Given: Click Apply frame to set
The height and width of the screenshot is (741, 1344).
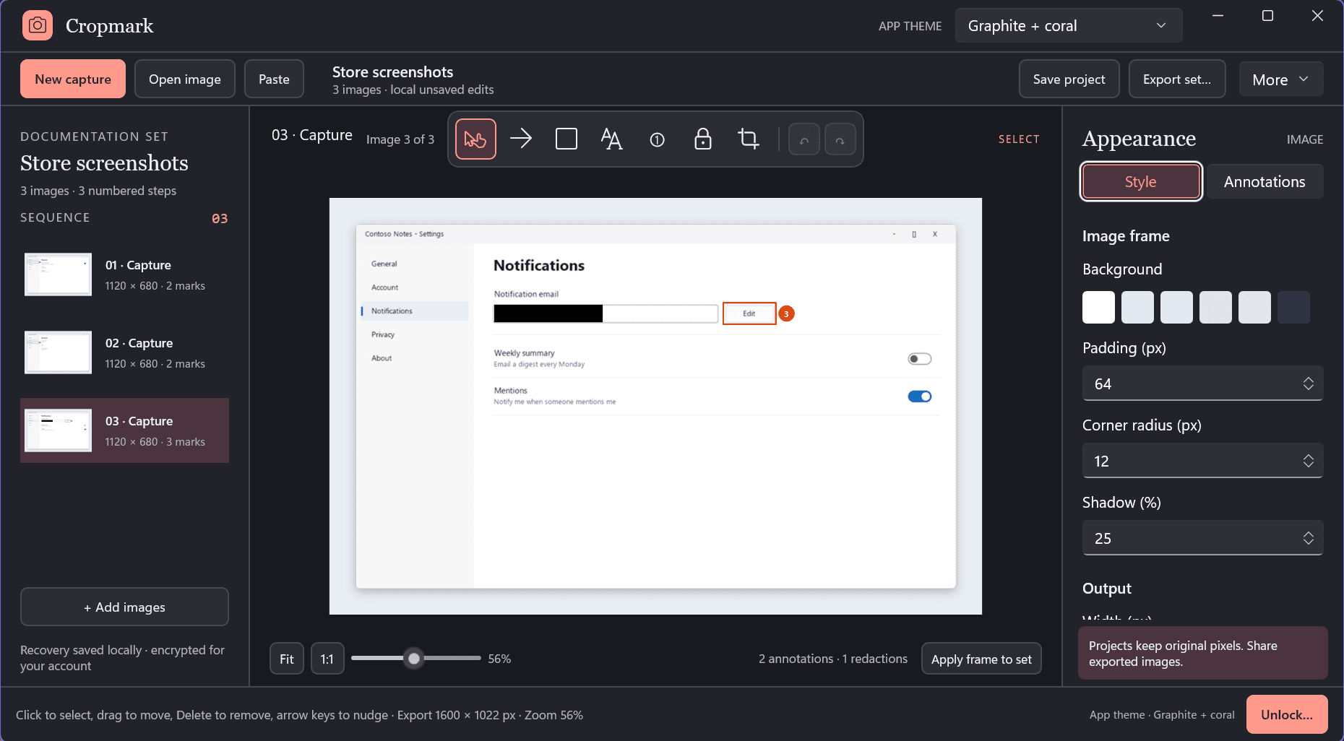Looking at the screenshot, I should click(981, 659).
